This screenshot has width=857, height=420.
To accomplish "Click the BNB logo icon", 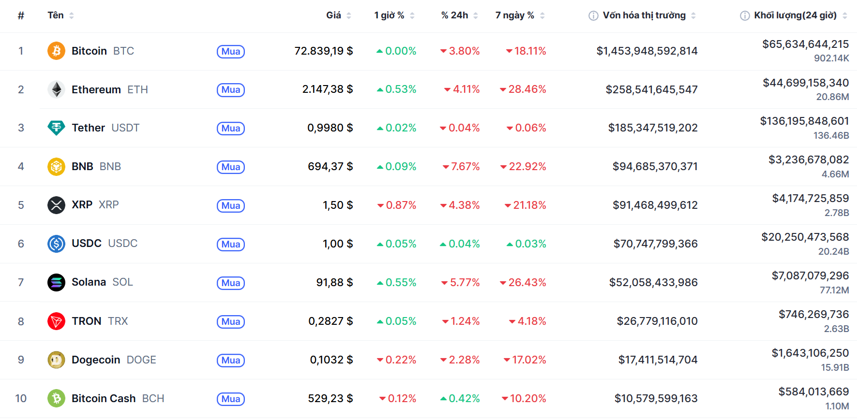I will tap(56, 167).
